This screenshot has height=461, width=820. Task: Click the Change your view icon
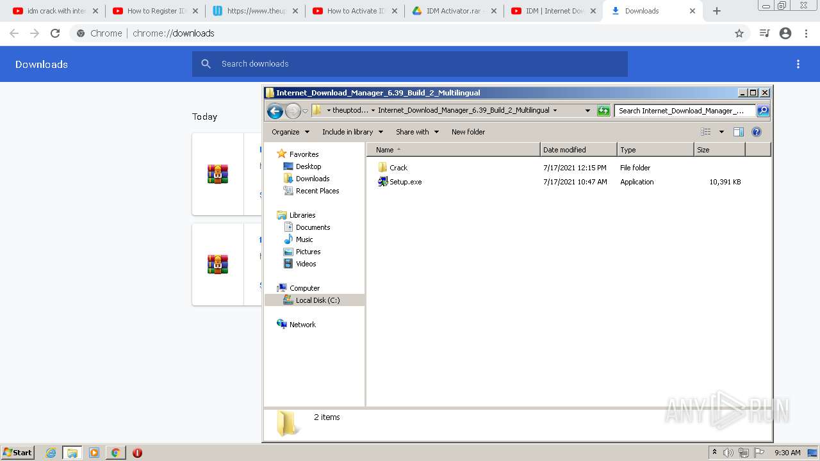(x=706, y=132)
